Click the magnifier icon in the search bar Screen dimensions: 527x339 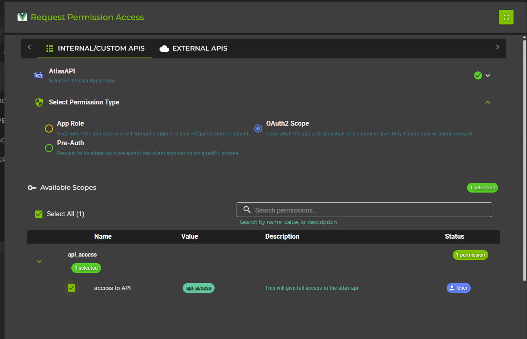247,209
